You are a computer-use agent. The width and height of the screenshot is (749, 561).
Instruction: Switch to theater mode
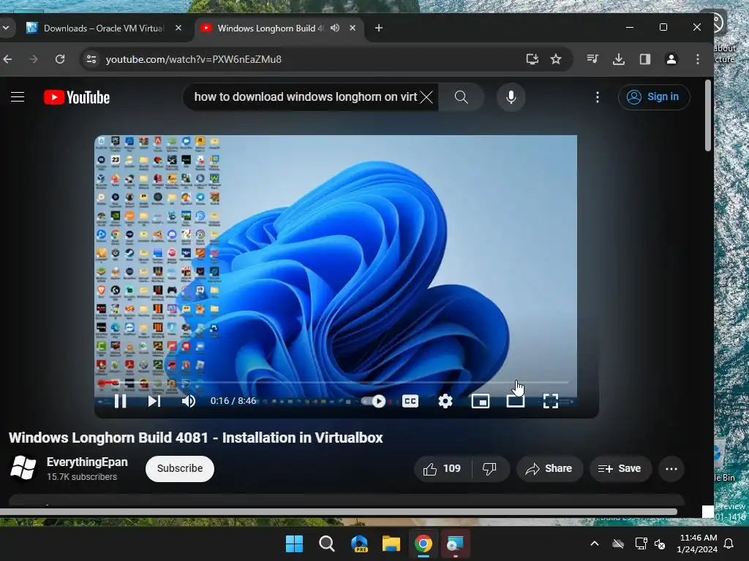tap(516, 401)
